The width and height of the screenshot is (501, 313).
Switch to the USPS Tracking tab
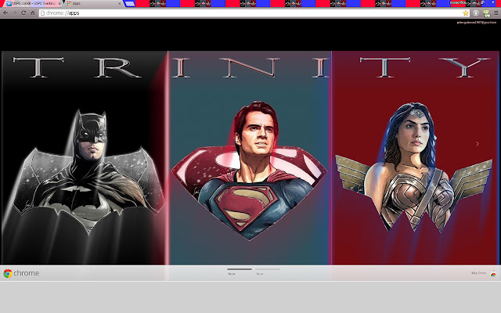34,3
